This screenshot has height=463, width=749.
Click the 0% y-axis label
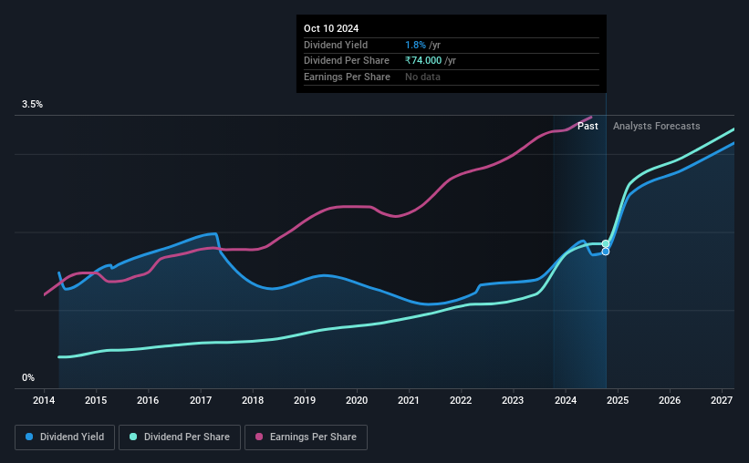(x=28, y=377)
